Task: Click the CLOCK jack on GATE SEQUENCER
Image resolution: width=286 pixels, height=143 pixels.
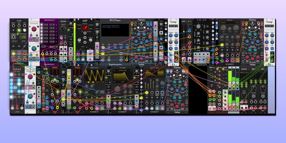Action: pyautogui.click(x=12, y=108)
